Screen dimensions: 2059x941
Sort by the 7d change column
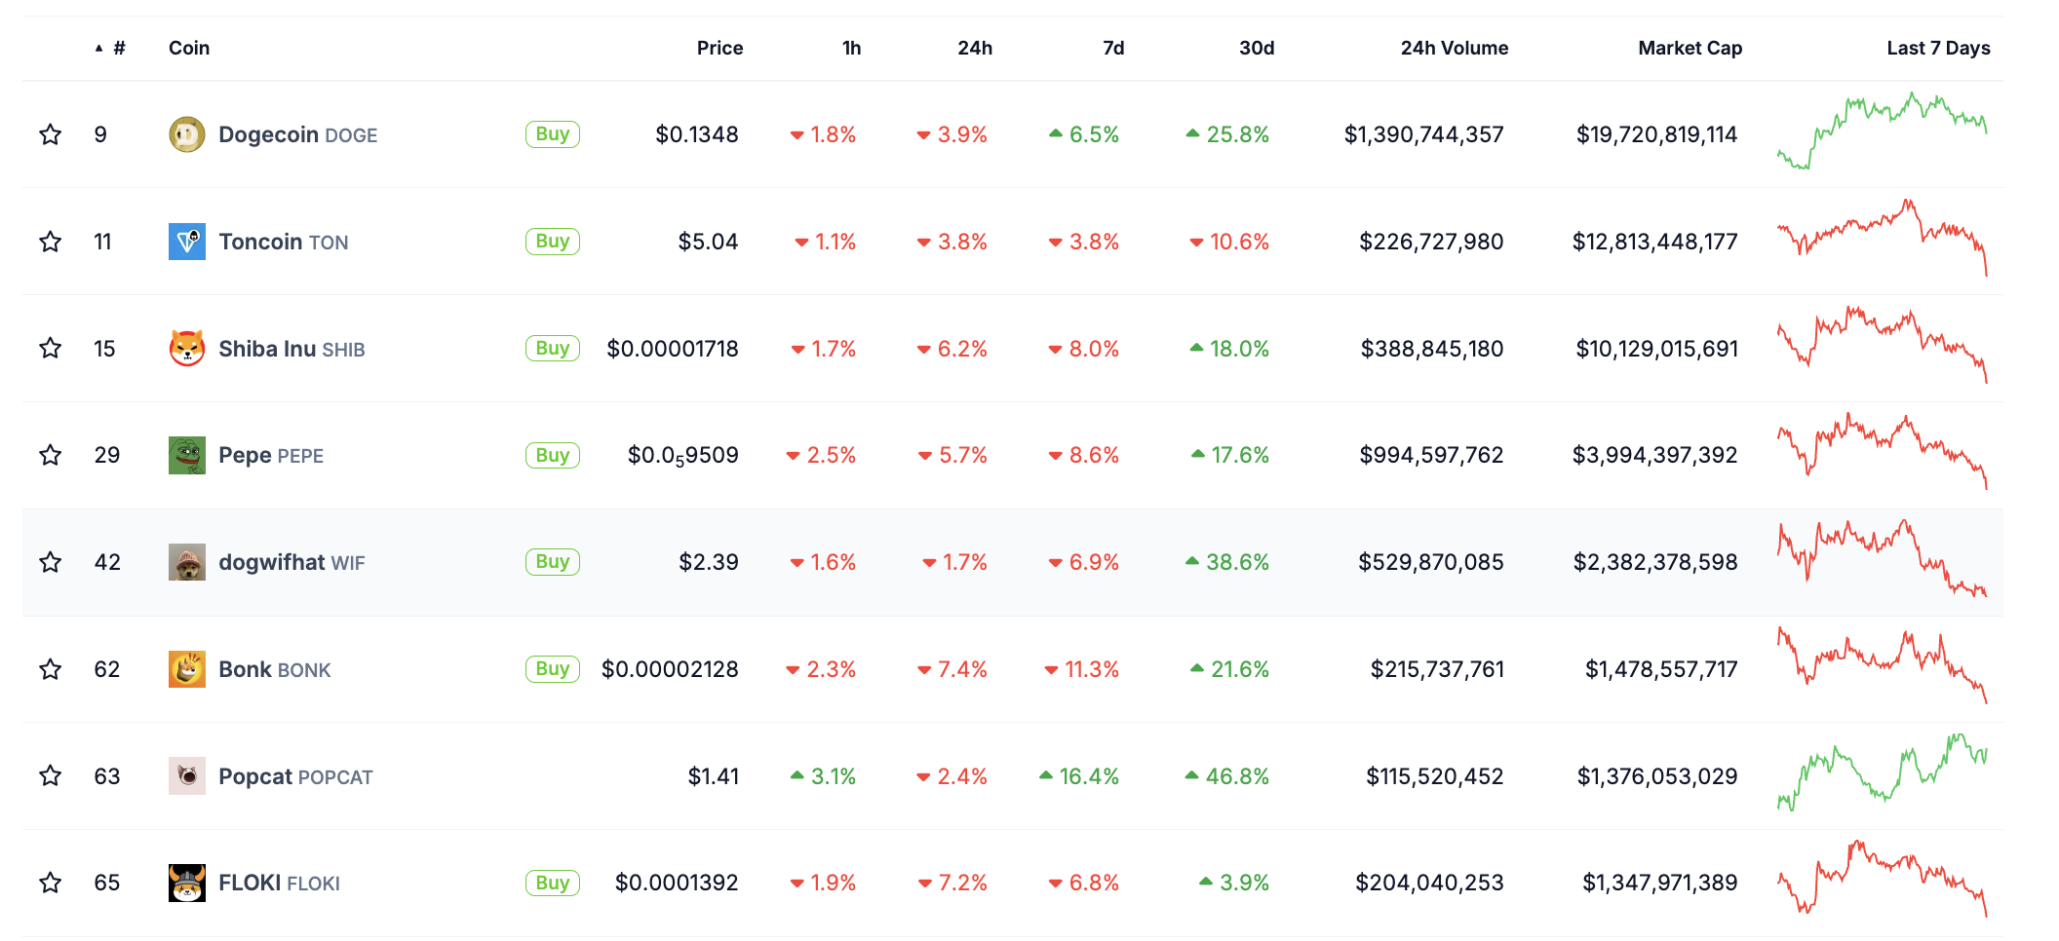click(x=1113, y=48)
